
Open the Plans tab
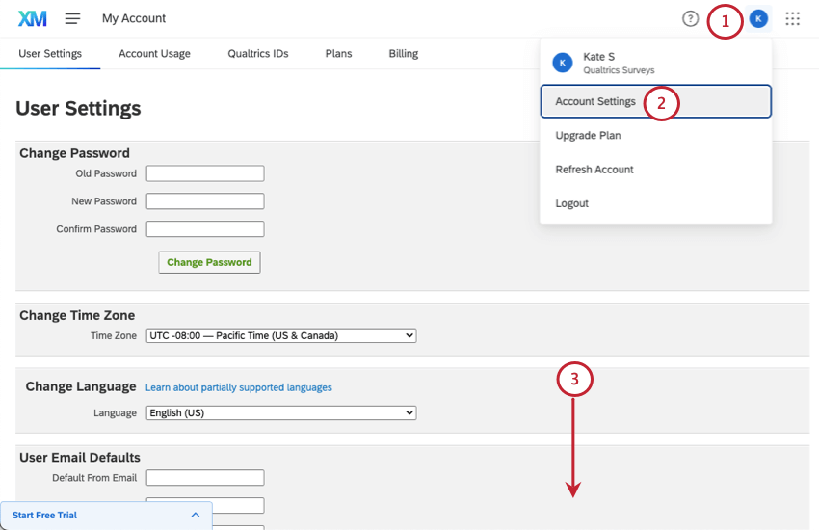click(338, 53)
